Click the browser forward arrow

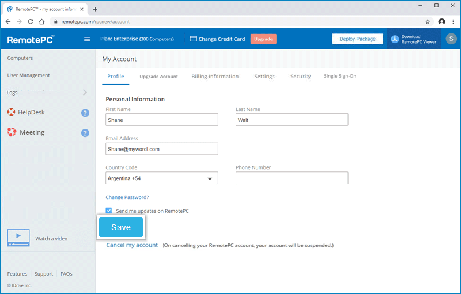[19, 21]
